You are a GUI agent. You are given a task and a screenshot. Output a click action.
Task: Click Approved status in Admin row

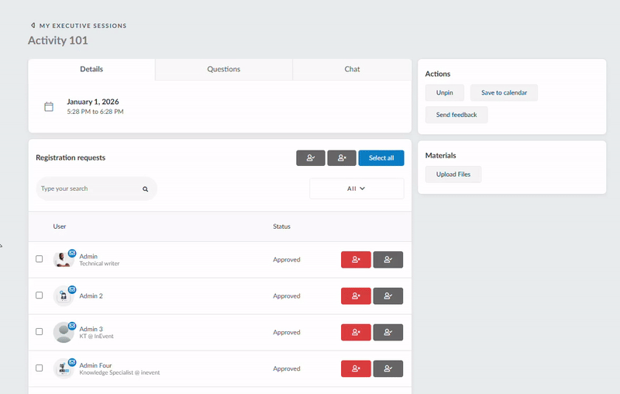(287, 260)
